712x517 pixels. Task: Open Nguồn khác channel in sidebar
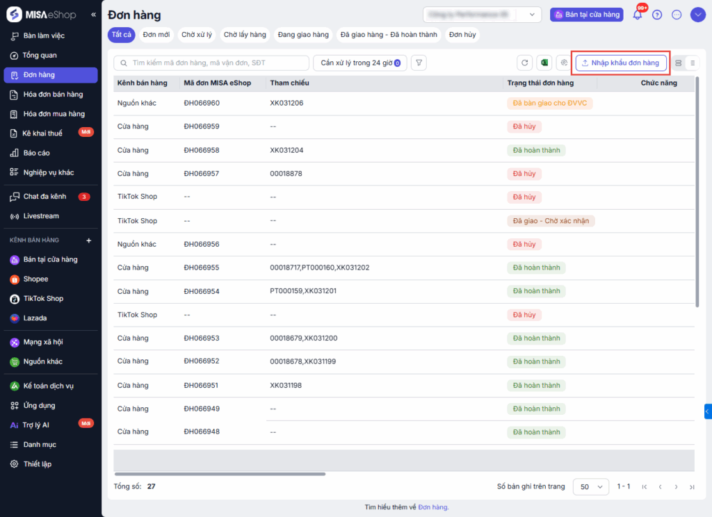pyautogui.click(x=42, y=362)
